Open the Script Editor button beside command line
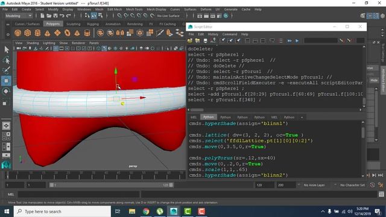The image size is (386, 217). point(381,194)
